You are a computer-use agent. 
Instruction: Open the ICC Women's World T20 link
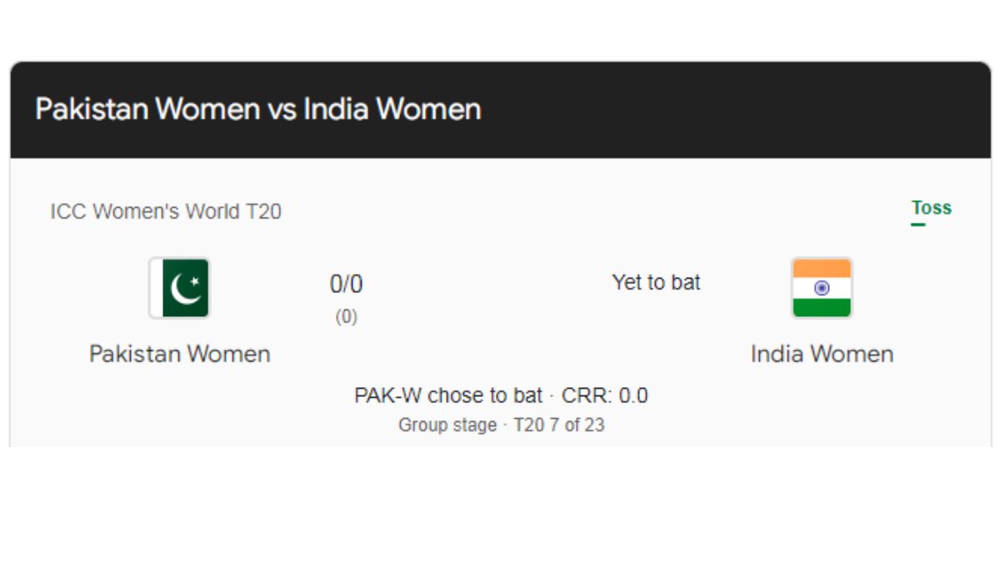coord(166,212)
